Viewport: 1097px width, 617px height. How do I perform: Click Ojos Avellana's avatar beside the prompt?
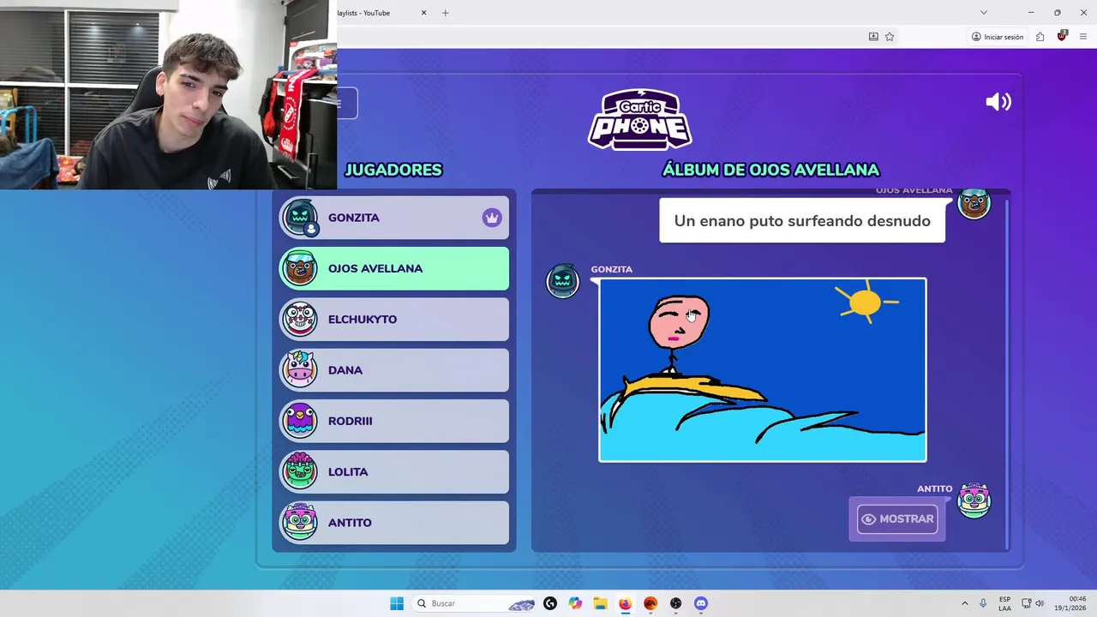click(974, 204)
